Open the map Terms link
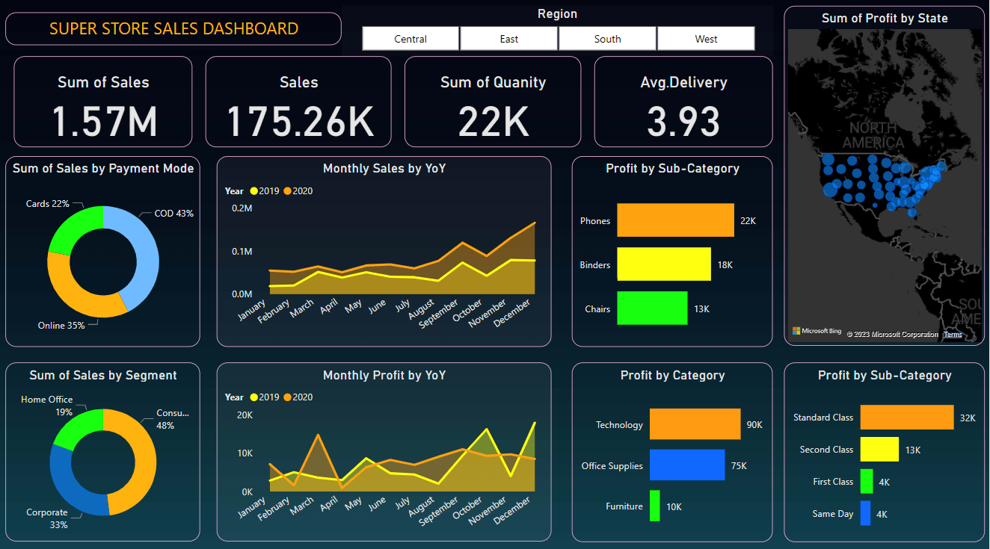 (953, 334)
